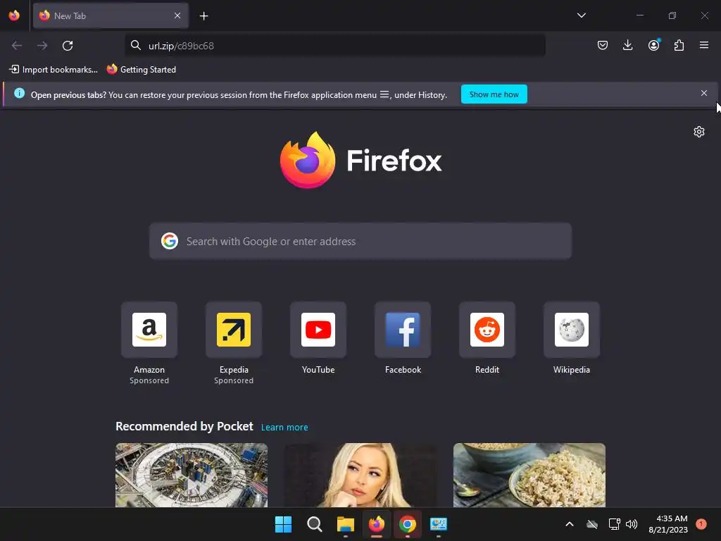
Task: Click Firefox icon in taskbar
Action: 377,524
